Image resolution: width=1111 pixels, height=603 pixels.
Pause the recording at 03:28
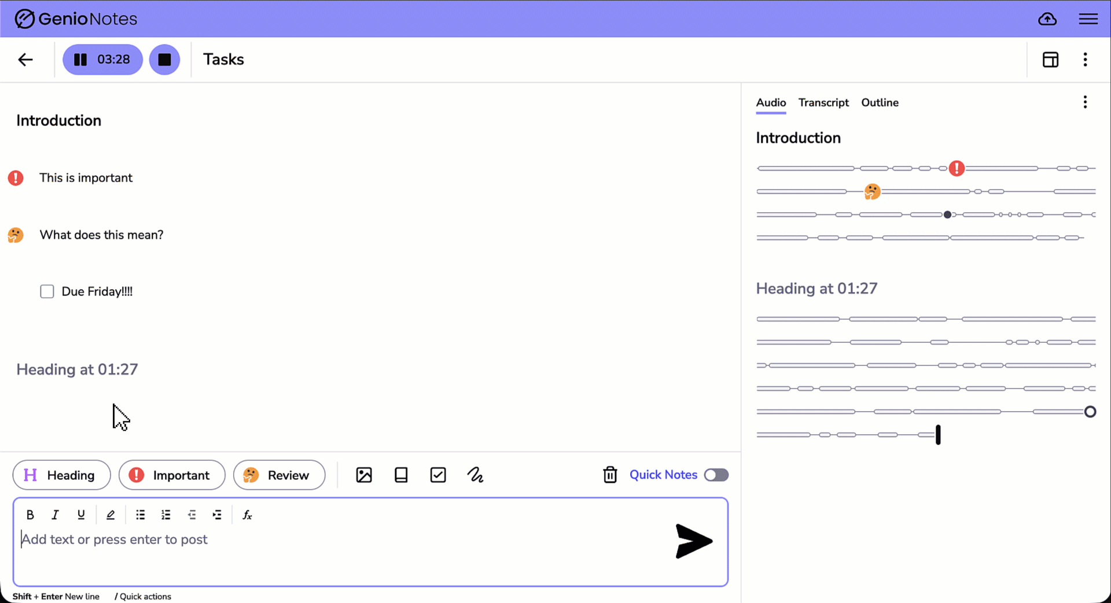click(102, 60)
